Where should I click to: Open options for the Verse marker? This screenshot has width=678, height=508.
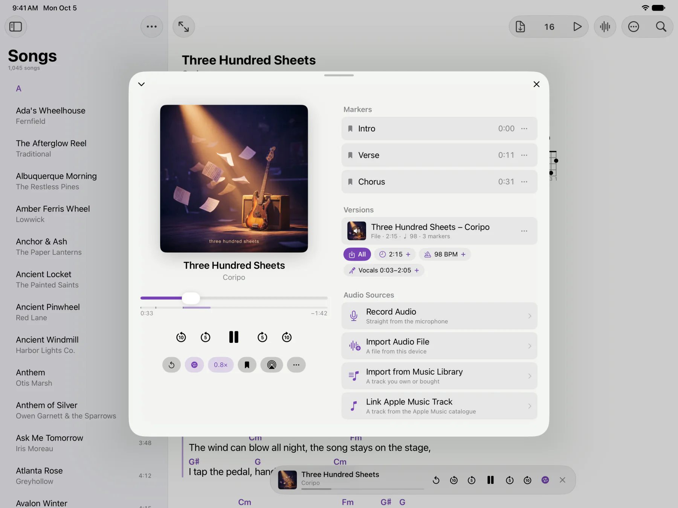(524, 155)
